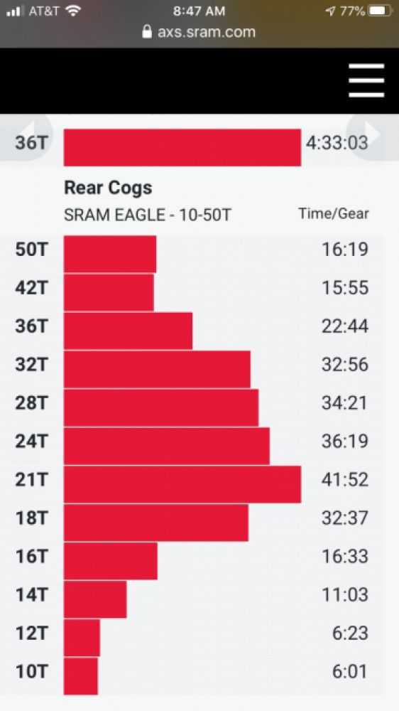This screenshot has height=711, width=399.
Task: Tap the cellular signal bars icon
Action: tap(16, 11)
